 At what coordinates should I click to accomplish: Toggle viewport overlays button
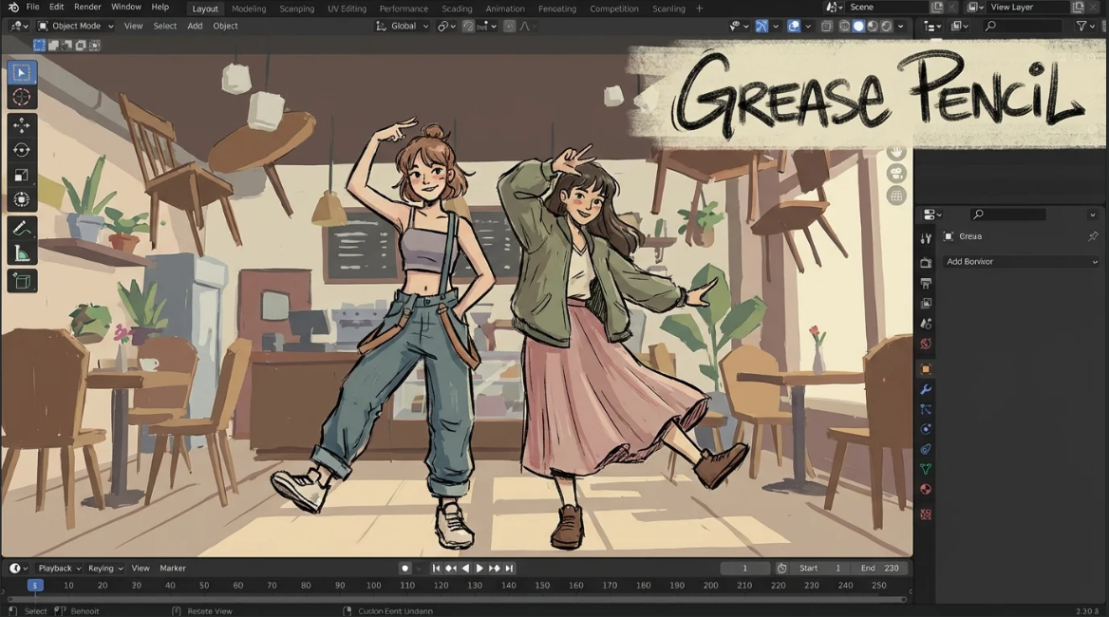795,27
